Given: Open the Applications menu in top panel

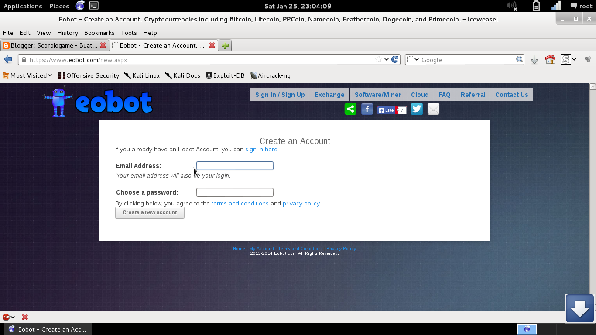Looking at the screenshot, I should pos(23,6).
